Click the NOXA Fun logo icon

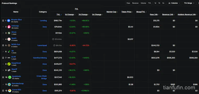(9, 45)
